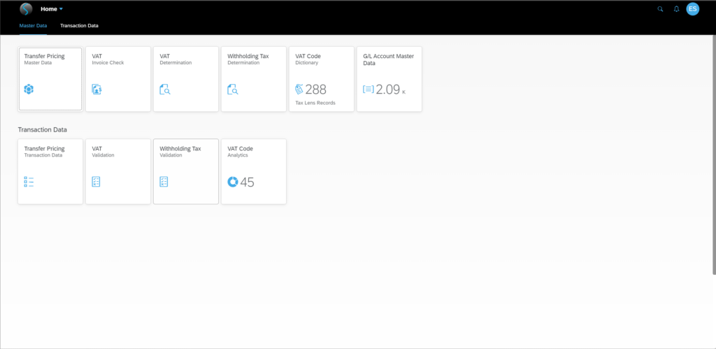The height and width of the screenshot is (349, 716).
Task: Click the Withholding Tax Validation checklist icon
Action: pos(164,182)
